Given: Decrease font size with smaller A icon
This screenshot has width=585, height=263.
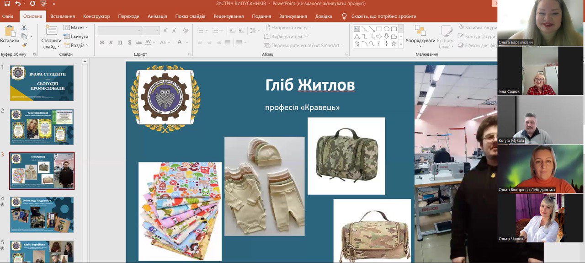Looking at the screenshot, I should tap(174, 31).
